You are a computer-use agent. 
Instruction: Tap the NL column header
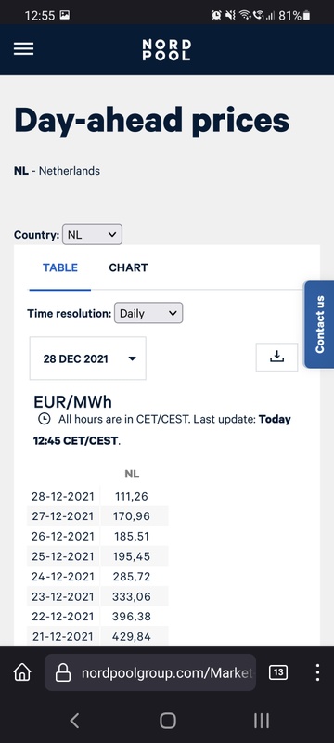point(132,474)
